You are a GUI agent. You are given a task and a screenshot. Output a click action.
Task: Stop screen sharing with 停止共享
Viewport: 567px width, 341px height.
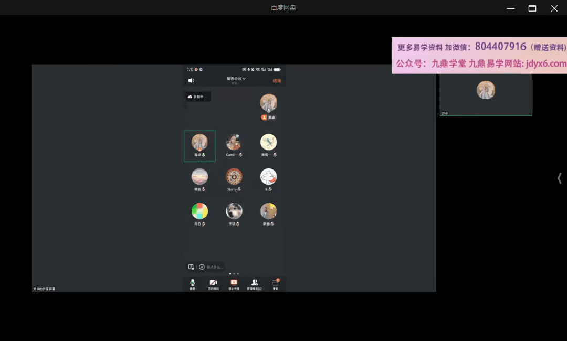coord(234,284)
